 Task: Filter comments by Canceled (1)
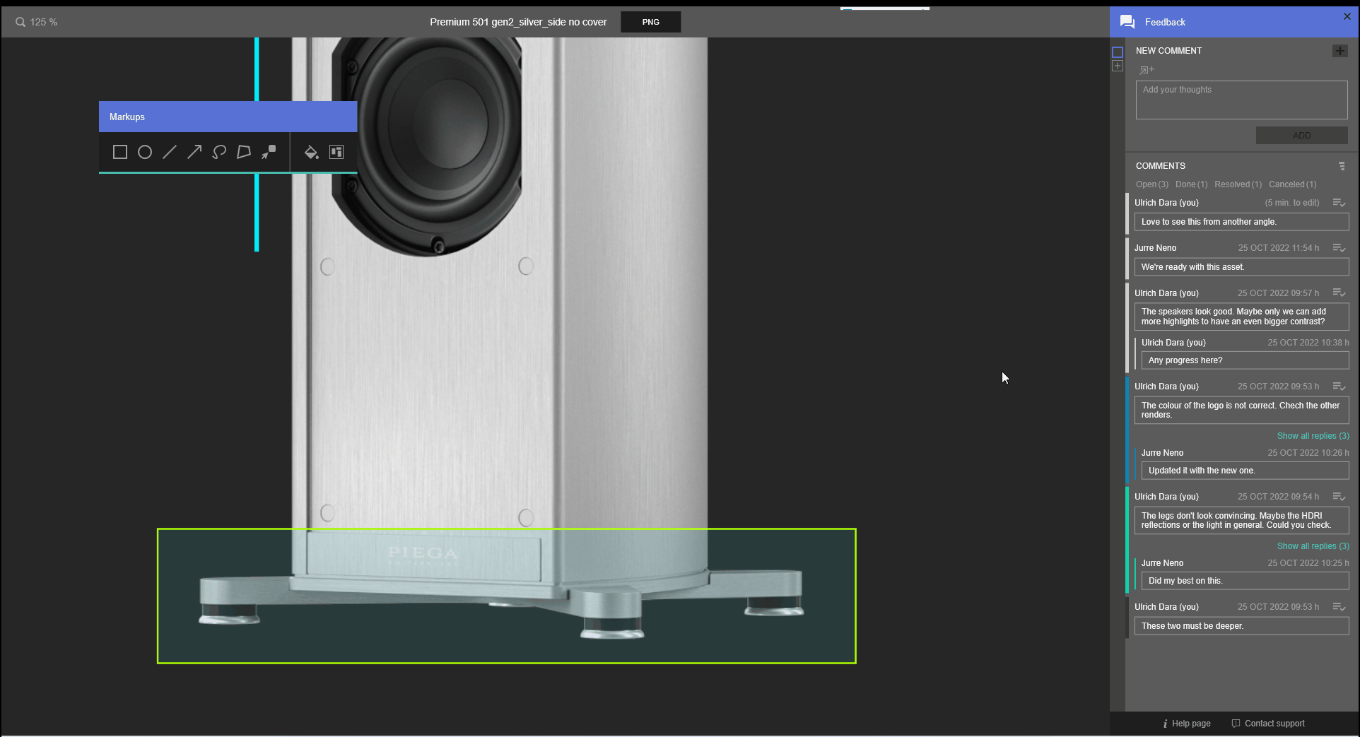pyautogui.click(x=1292, y=184)
